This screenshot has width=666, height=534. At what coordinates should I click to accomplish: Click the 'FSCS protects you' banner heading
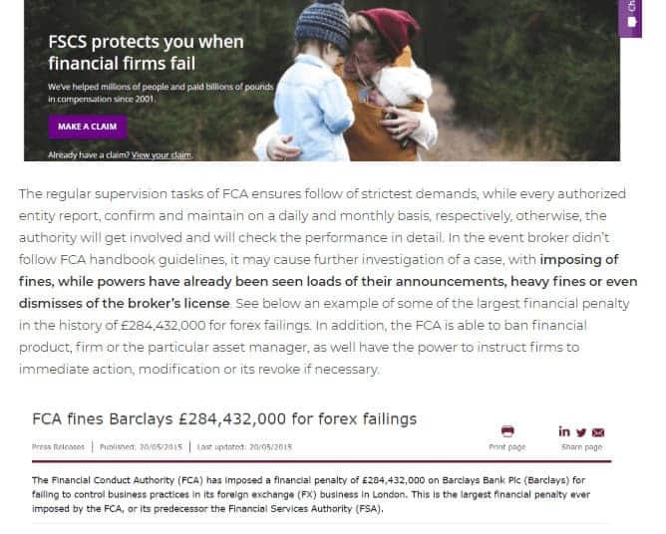click(147, 53)
